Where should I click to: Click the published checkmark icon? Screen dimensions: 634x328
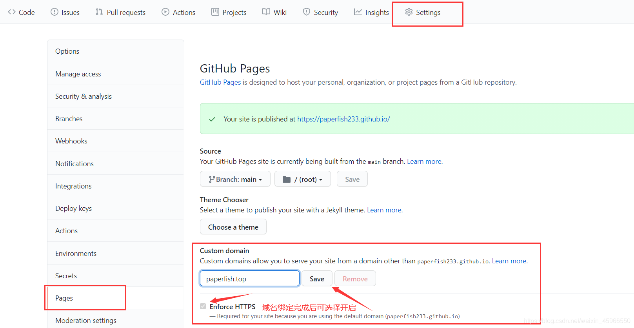coord(212,119)
